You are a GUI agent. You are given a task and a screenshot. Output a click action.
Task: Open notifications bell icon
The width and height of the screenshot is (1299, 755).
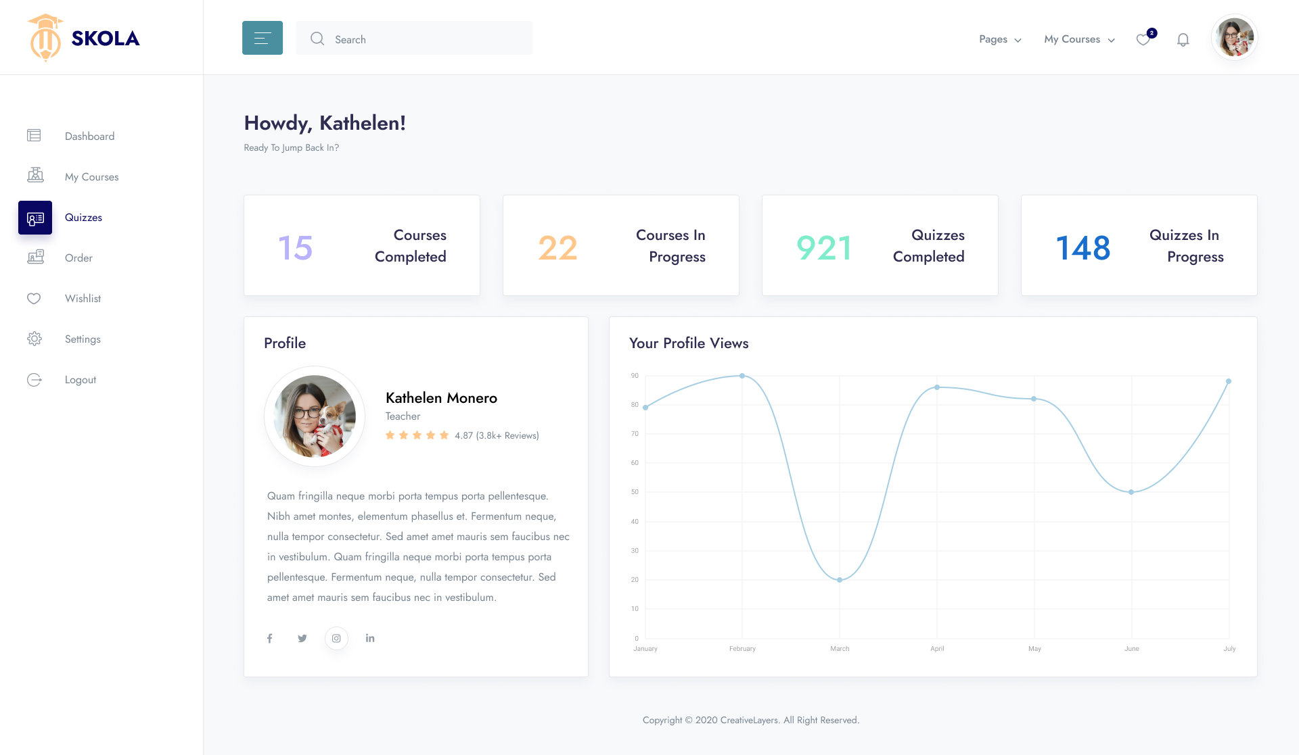pos(1183,40)
